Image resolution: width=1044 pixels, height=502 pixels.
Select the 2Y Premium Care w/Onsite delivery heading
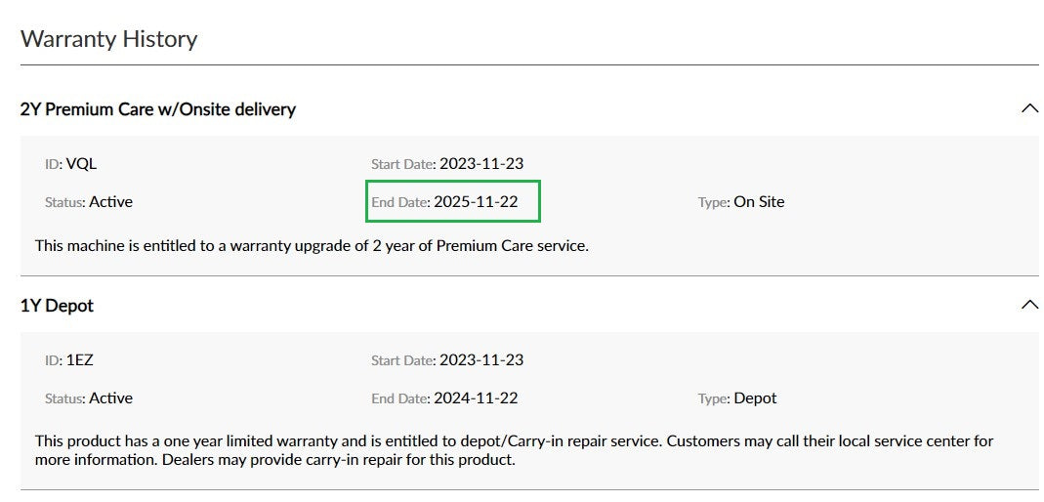point(158,109)
